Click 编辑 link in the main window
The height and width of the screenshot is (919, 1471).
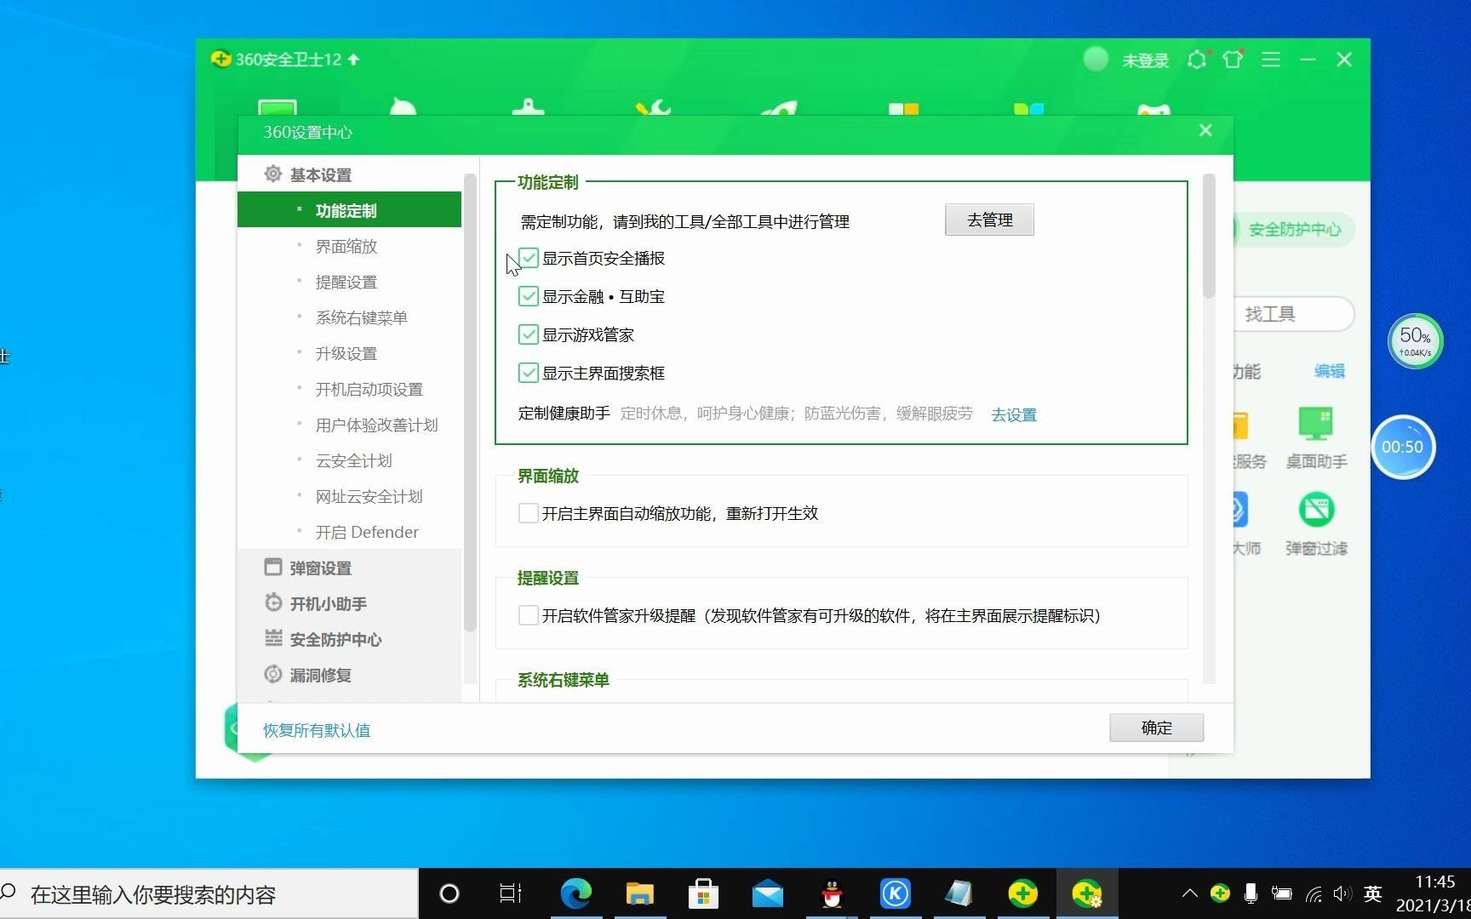(1329, 371)
